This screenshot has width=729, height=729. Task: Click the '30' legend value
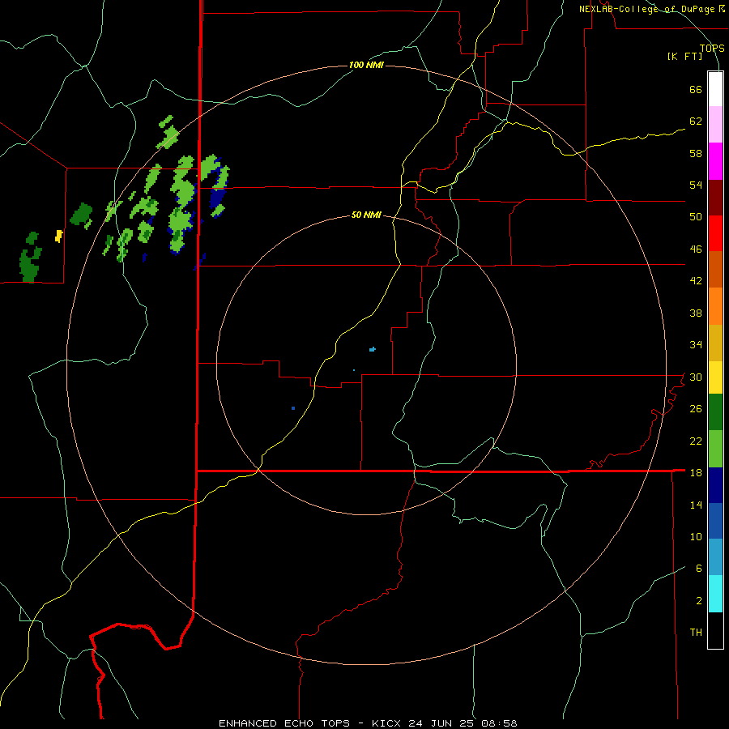(x=696, y=377)
